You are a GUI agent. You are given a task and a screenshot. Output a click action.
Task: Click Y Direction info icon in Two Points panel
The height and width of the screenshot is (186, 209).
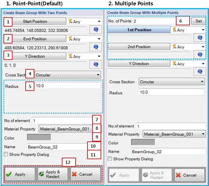[x=96, y=64]
